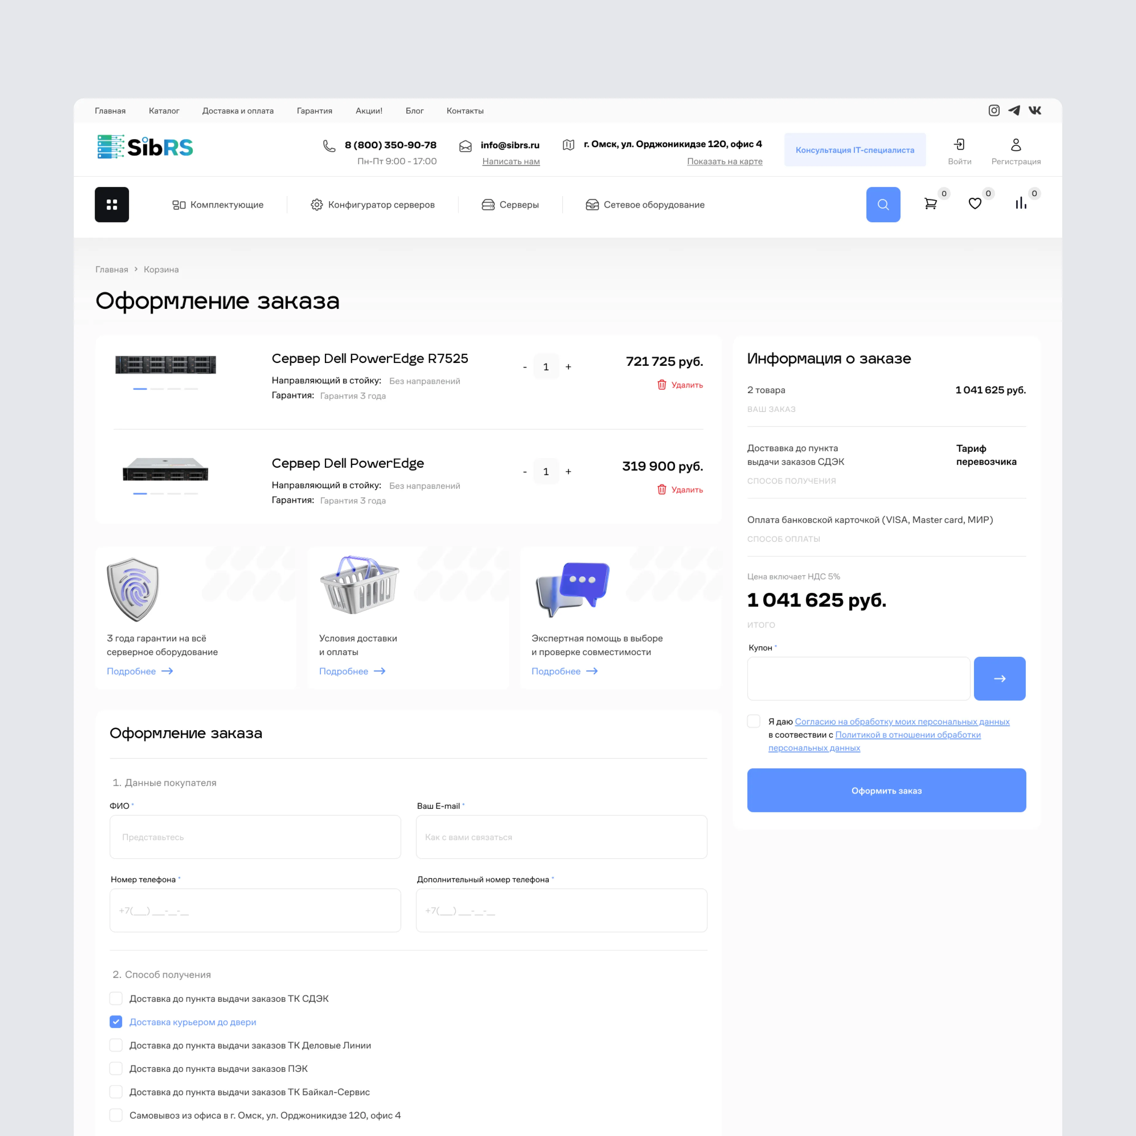The height and width of the screenshot is (1136, 1136).
Task: Uncheck Доставка курьером до двери
Action: [x=116, y=1022]
